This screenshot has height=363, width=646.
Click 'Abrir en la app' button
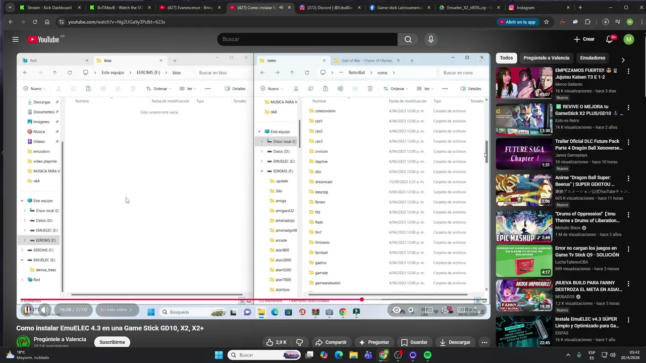pos(517,22)
